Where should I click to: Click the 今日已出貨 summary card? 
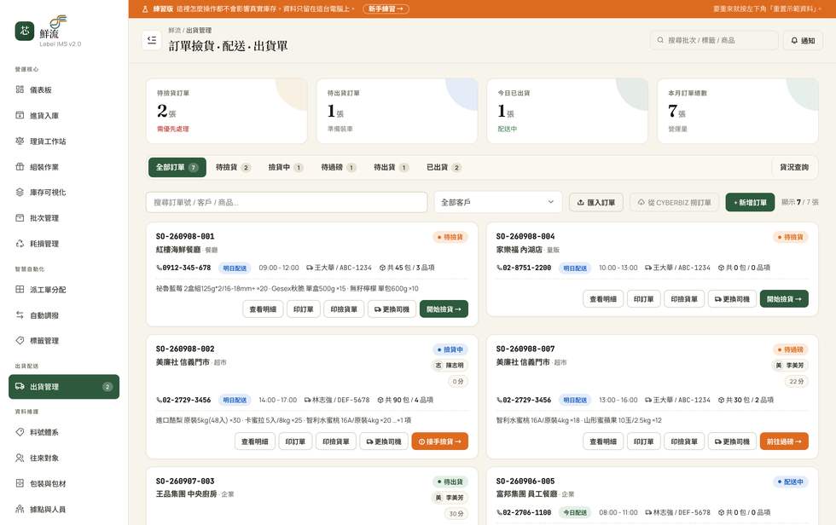pyautogui.click(x=567, y=111)
